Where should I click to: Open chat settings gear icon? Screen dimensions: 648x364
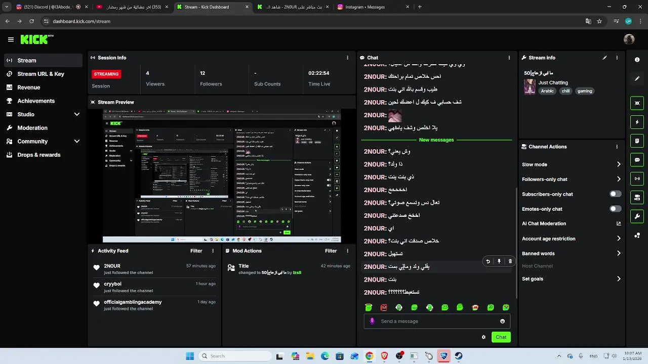(x=483, y=337)
